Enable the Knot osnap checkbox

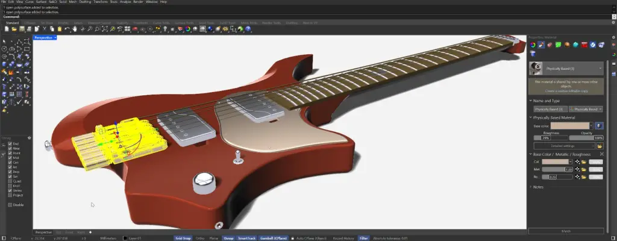10,186
